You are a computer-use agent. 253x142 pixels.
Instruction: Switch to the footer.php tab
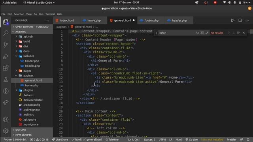(x=151, y=21)
